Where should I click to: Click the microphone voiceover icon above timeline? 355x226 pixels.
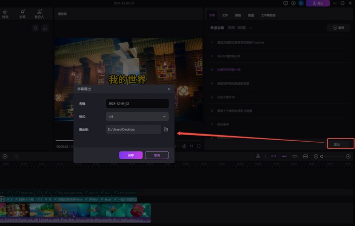(x=258, y=156)
